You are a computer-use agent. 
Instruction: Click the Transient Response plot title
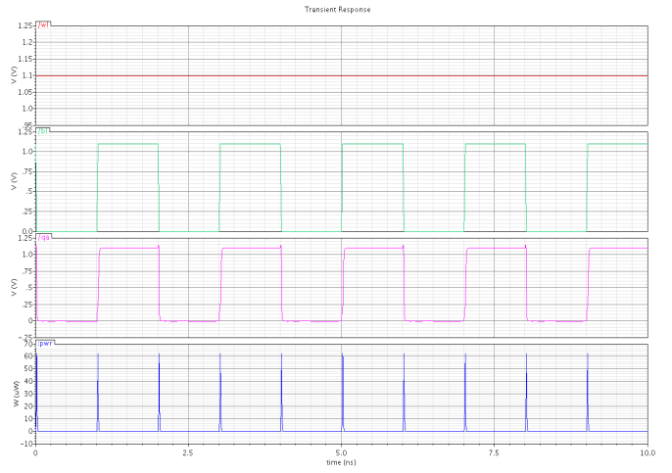(338, 9)
